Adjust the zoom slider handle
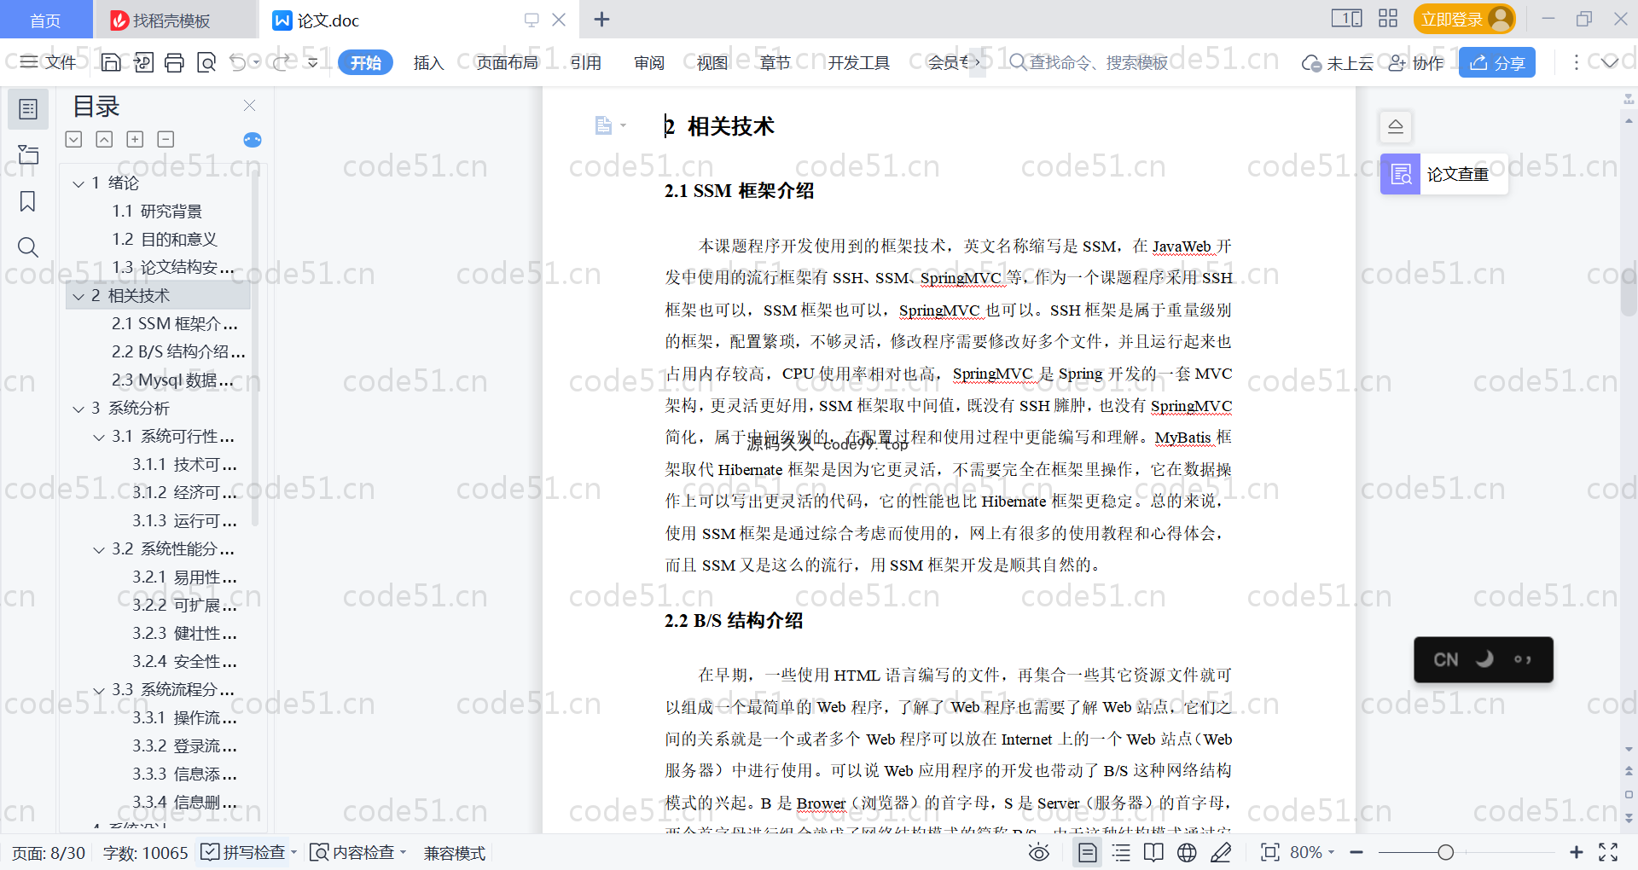The width and height of the screenshot is (1638, 870). point(1445,852)
